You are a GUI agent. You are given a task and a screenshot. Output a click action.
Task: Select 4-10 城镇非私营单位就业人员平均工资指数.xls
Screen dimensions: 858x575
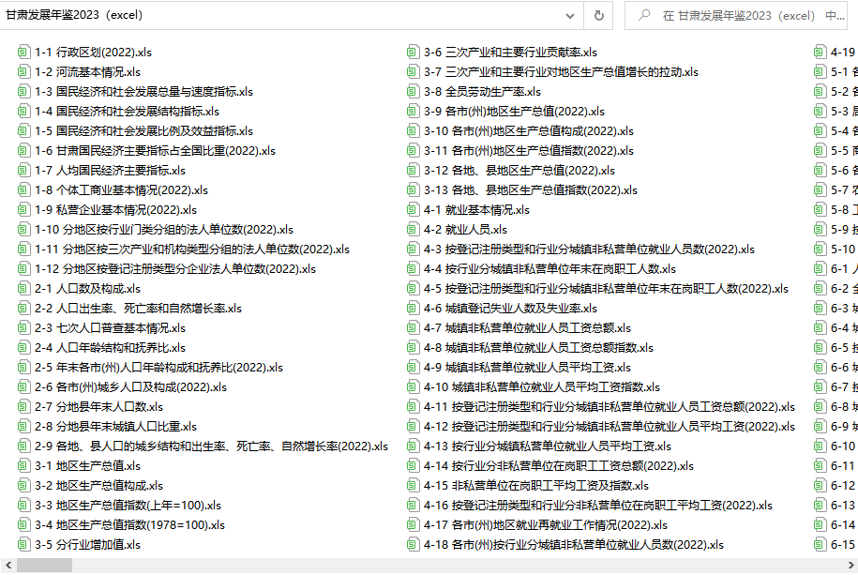[542, 387]
